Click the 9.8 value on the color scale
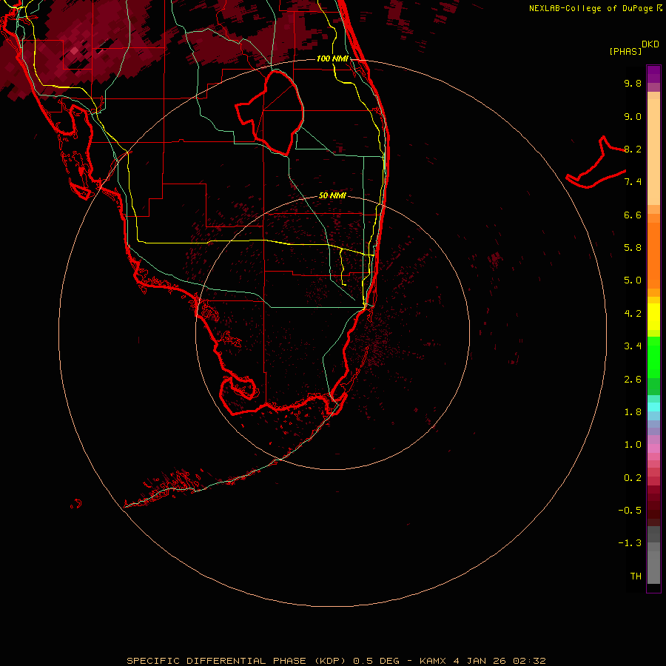 (x=633, y=83)
